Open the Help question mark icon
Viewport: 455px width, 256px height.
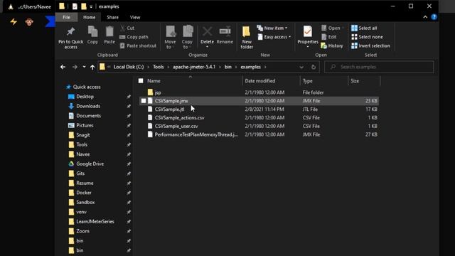(x=434, y=17)
